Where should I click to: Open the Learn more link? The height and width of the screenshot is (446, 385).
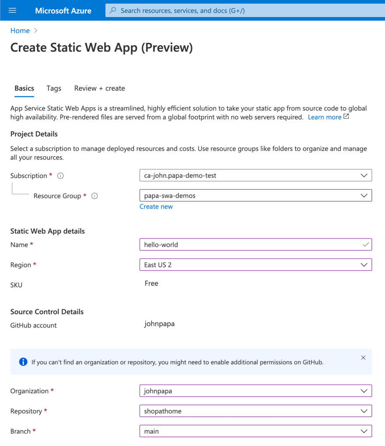coord(325,117)
